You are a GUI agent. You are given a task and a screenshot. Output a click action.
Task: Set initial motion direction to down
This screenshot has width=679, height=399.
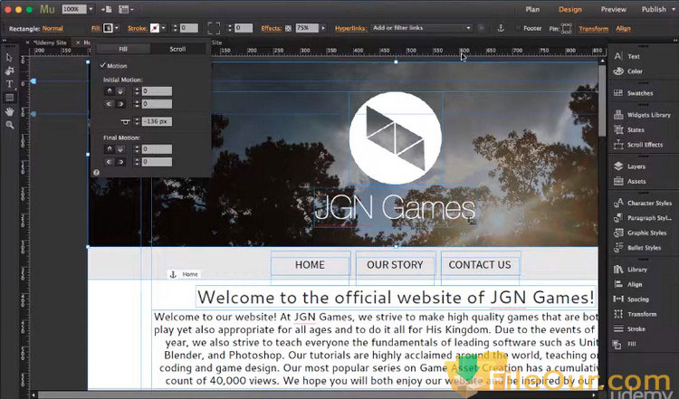point(120,91)
